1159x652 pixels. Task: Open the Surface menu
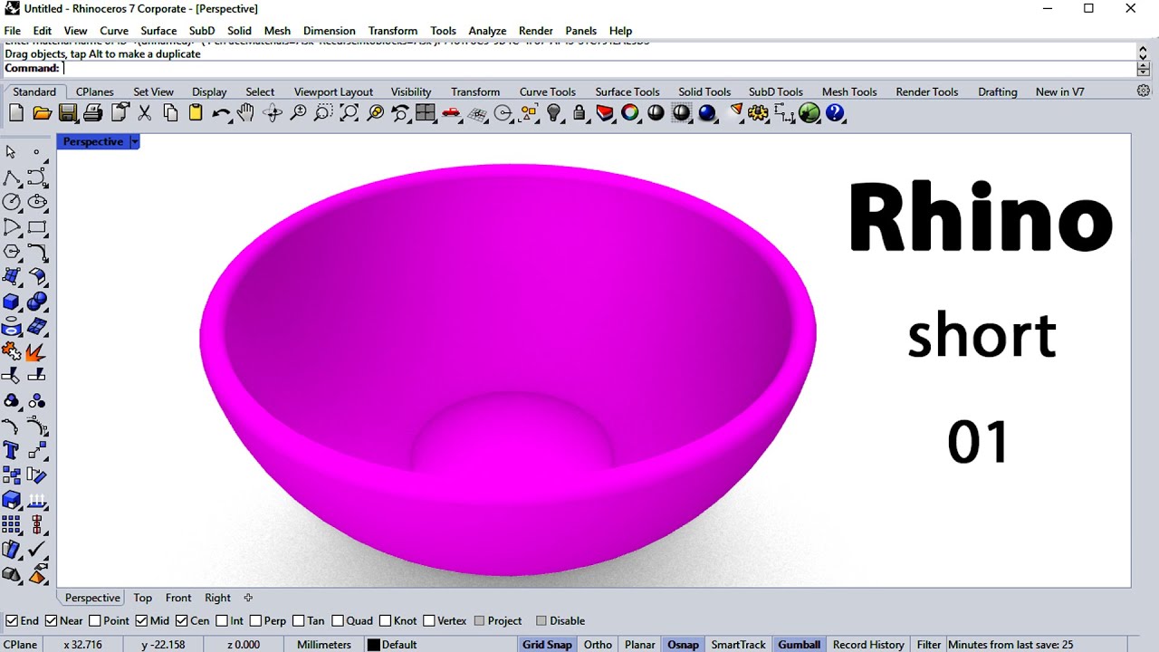pos(158,31)
